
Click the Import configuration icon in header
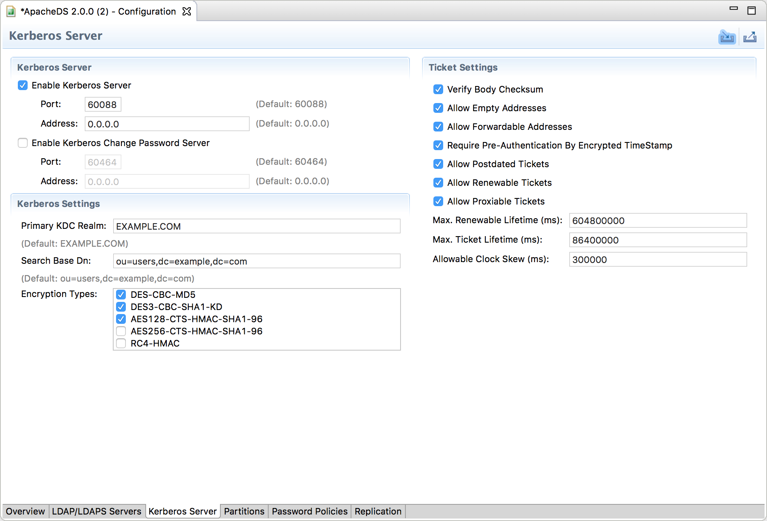tap(727, 37)
